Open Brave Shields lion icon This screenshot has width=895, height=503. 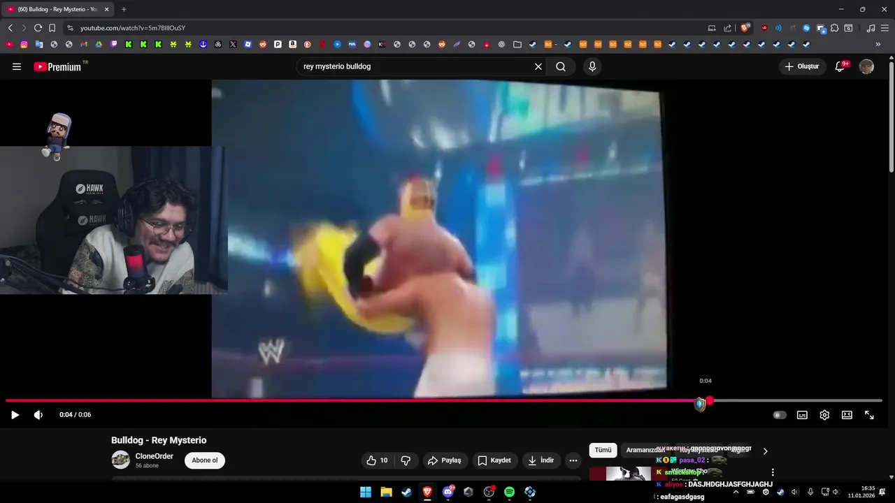tap(745, 28)
